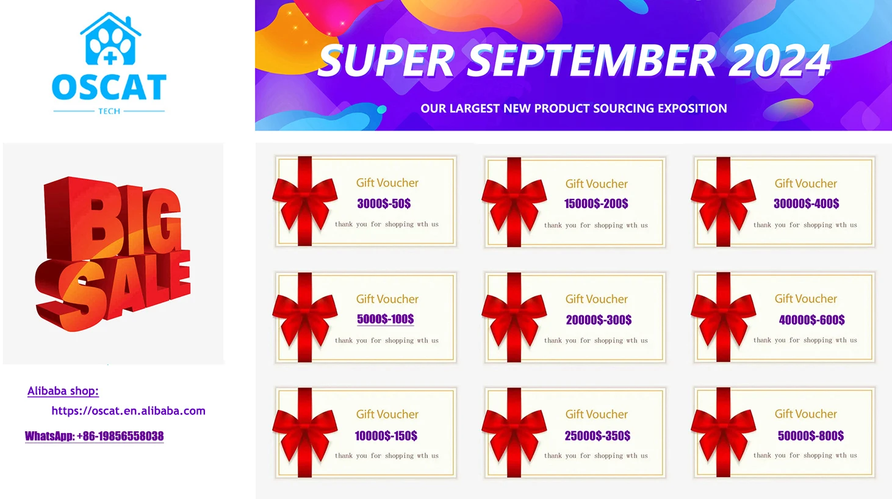Screen dimensions: 892x499
Task: Open the Alibaba shop link label
Action: pos(63,391)
